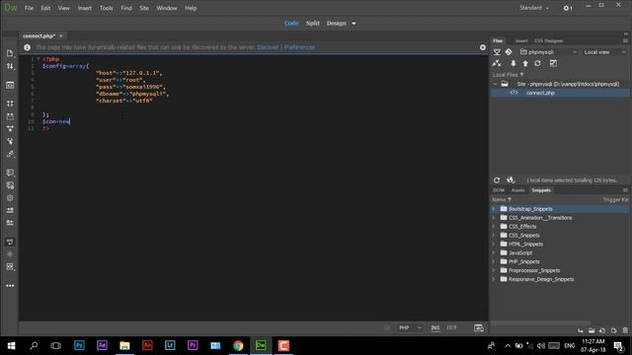Screen dimensions: 632x355
Task: Open the File menu
Action: (x=29, y=8)
